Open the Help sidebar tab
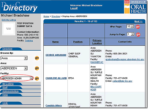 coord(5,95)
